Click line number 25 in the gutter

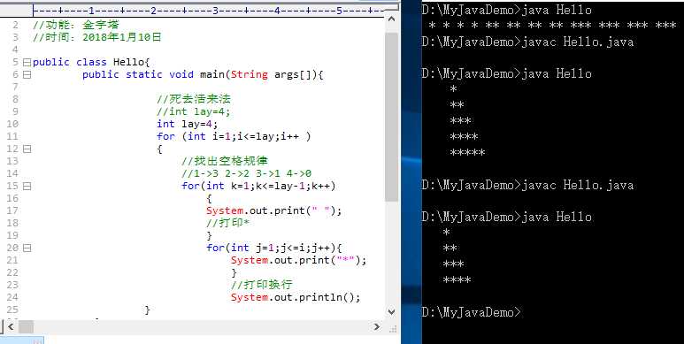point(12,310)
